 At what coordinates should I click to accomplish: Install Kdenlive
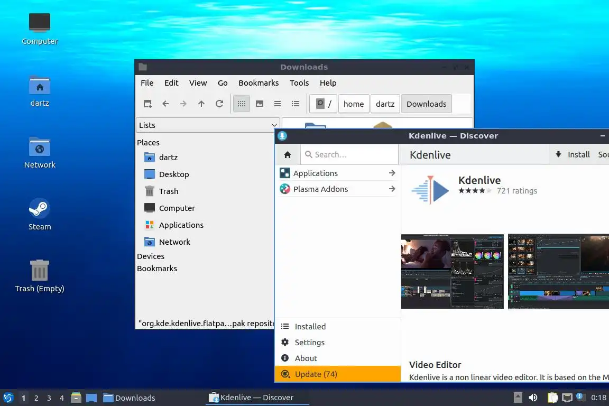pyautogui.click(x=573, y=155)
